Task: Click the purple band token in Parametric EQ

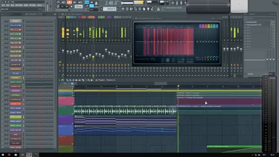Action: (201, 26)
